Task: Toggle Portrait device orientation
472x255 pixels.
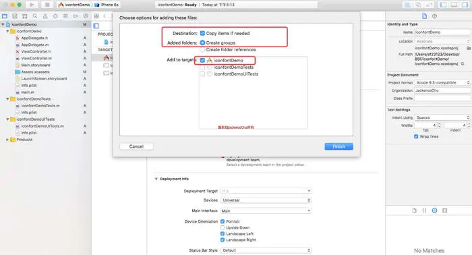Action: point(223,221)
